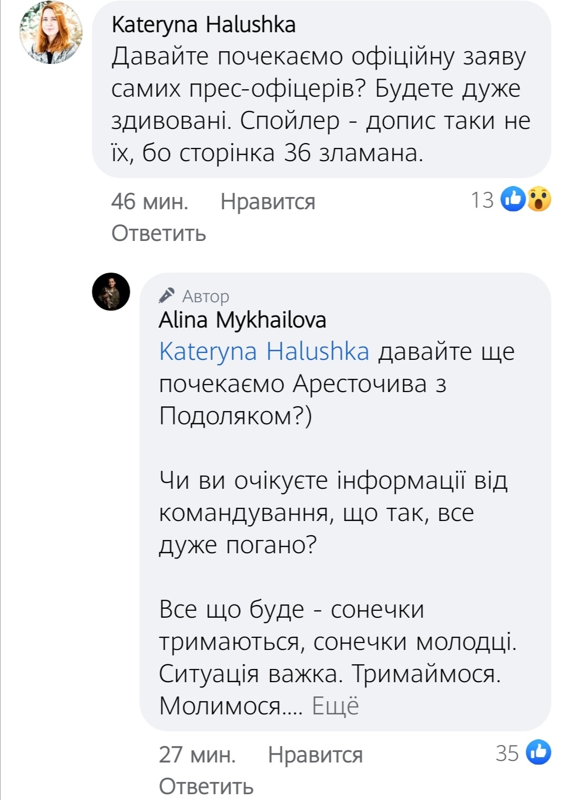
Task: Click the thumbs-up reaction icon beside 35
Action: pyautogui.click(x=538, y=752)
